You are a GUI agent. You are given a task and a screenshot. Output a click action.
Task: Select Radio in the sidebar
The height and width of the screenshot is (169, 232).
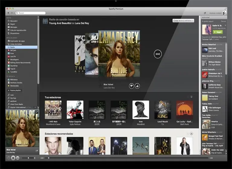[21, 47]
